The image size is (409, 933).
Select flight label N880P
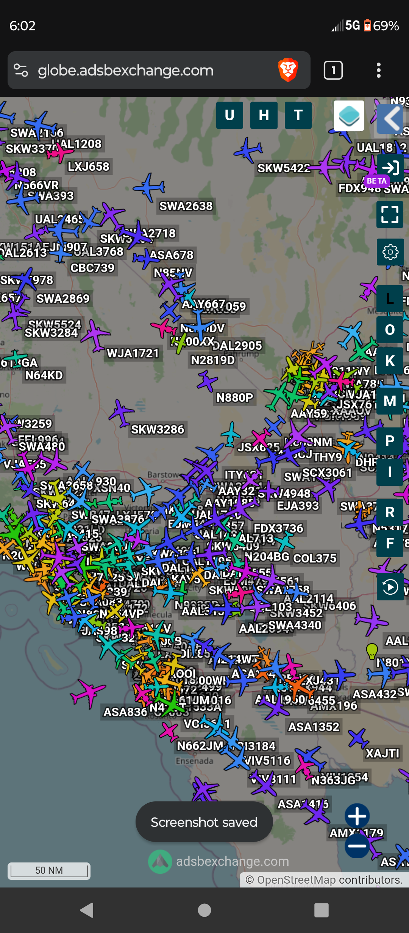point(234,397)
